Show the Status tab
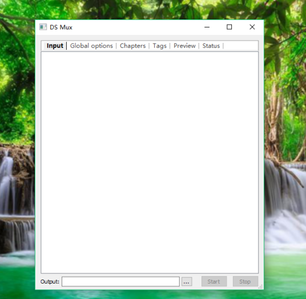The image size is (306, 299). coord(211,46)
